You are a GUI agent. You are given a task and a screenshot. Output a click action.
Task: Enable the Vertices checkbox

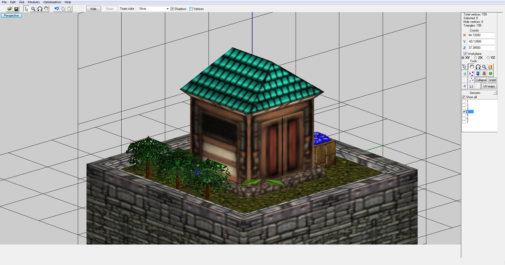pos(191,9)
